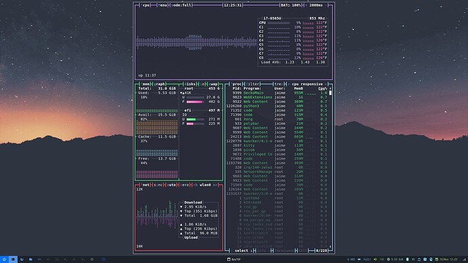Click the memory 5.53 GiB indicator icon
Image resolution: width=468 pixels, height=263 pixels.
pos(389,260)
